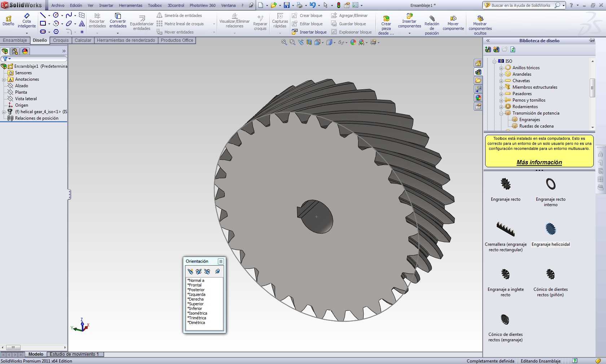Expand the Pernos y tornillos folder
606x364 pixels.
click(501, 101)
